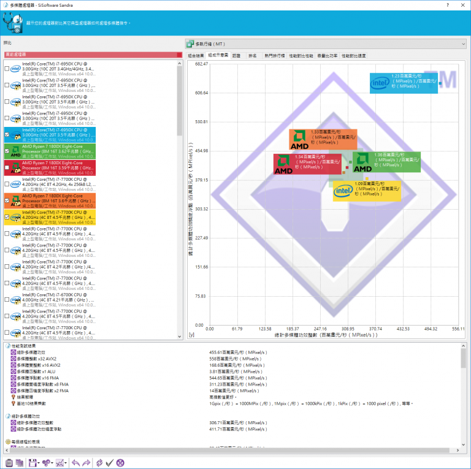Click the 544.65 MPixel/s result value
471x469 pixels.
pyautogui.click(x=238, y=378)
